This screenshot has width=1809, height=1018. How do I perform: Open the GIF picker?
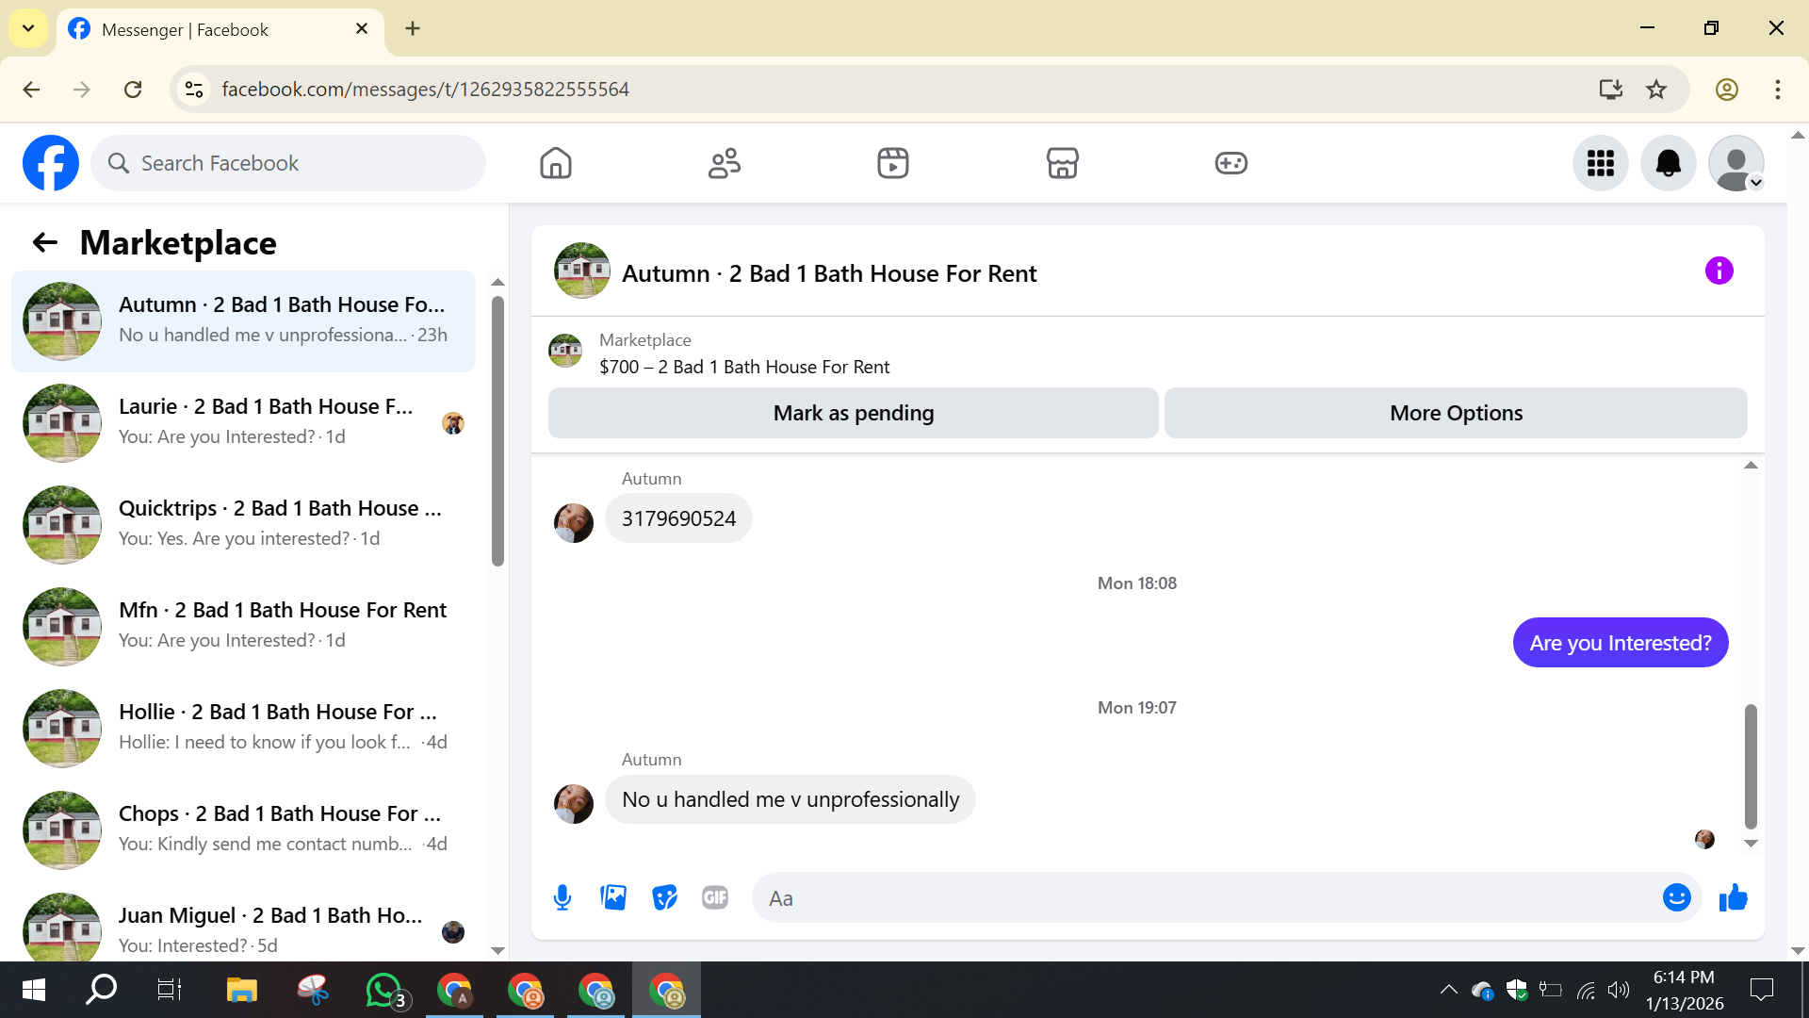(715, 897)
